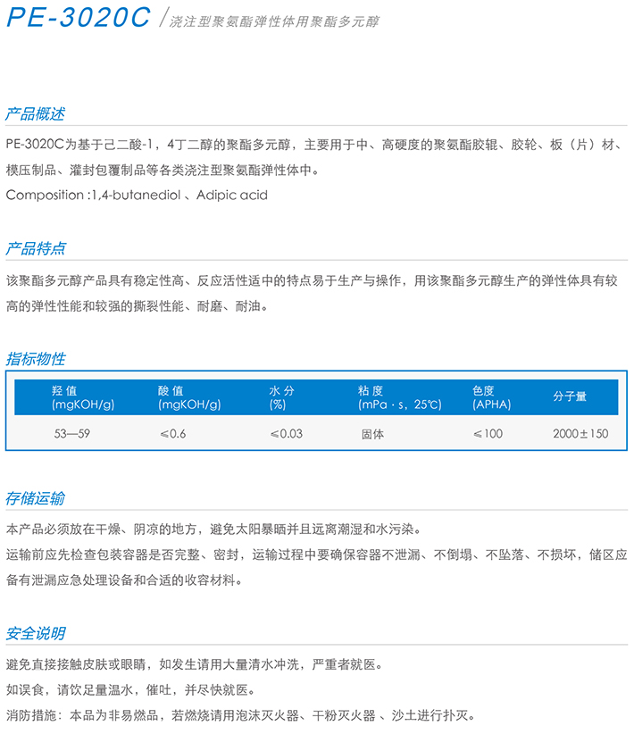This screenshot has width=634, height=734.
Task: Select the 2000±150 molecular weight cell
Action: point(580,434)
